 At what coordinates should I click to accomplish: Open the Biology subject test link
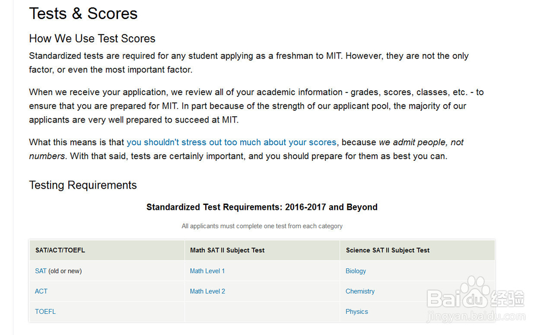coord(356,271)
